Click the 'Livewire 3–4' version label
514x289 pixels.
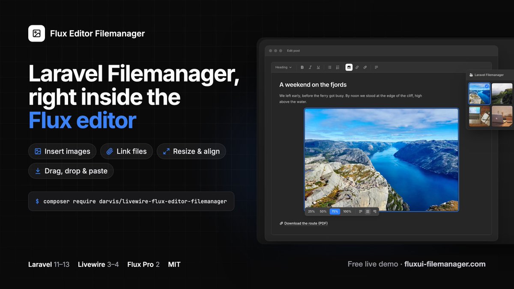(99, 265)
